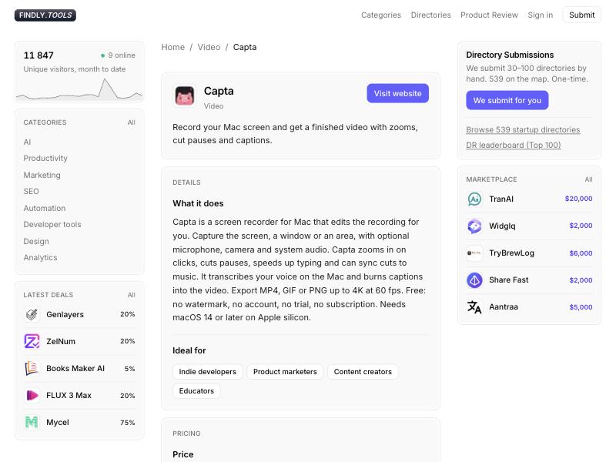Click the Mycel logo icon

32,422
